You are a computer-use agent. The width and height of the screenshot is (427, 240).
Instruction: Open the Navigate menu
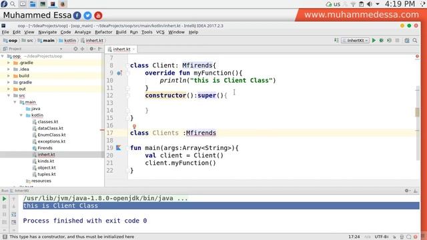[x=47, y=32]
